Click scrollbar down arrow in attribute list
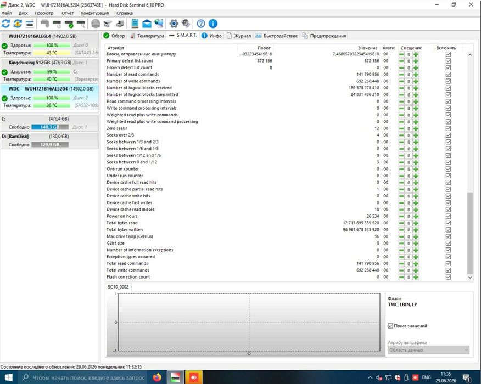Image resolution: width=481 pixels, height=384 pixels. 470,278
